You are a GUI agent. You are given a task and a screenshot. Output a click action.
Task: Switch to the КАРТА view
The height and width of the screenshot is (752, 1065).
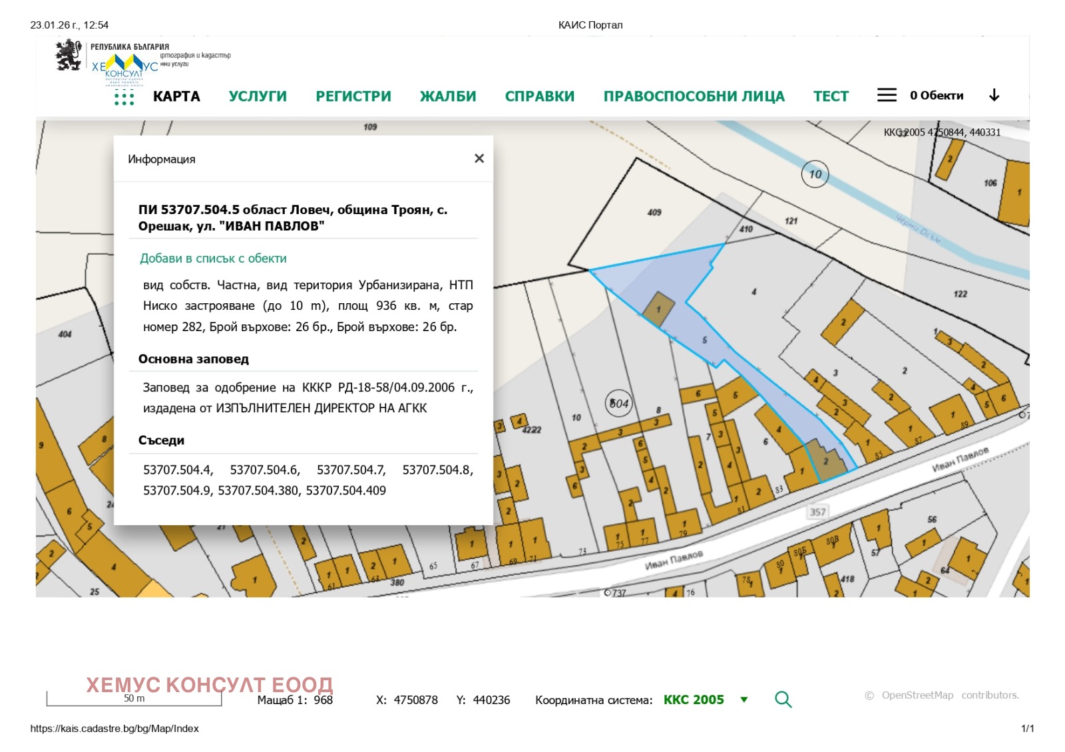point(176,96)
